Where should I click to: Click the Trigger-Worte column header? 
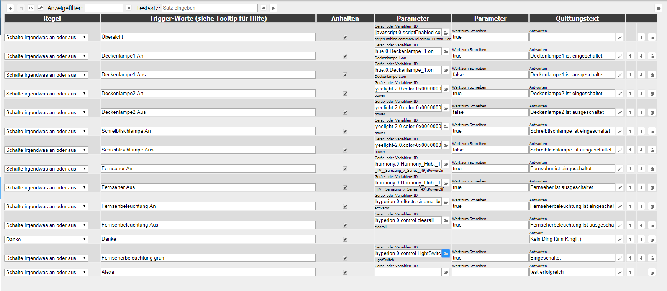pyautogui.click(x=208, y=18)
